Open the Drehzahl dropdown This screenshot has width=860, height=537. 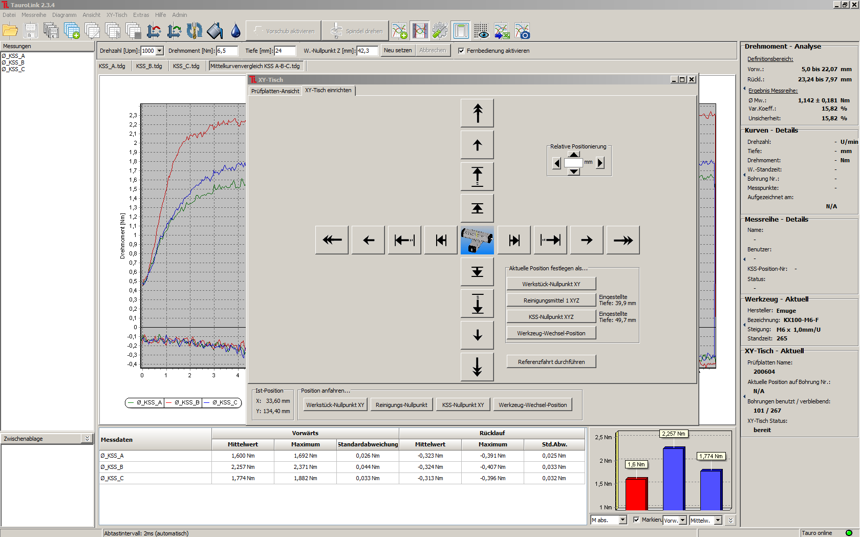[x=159, y=51]
